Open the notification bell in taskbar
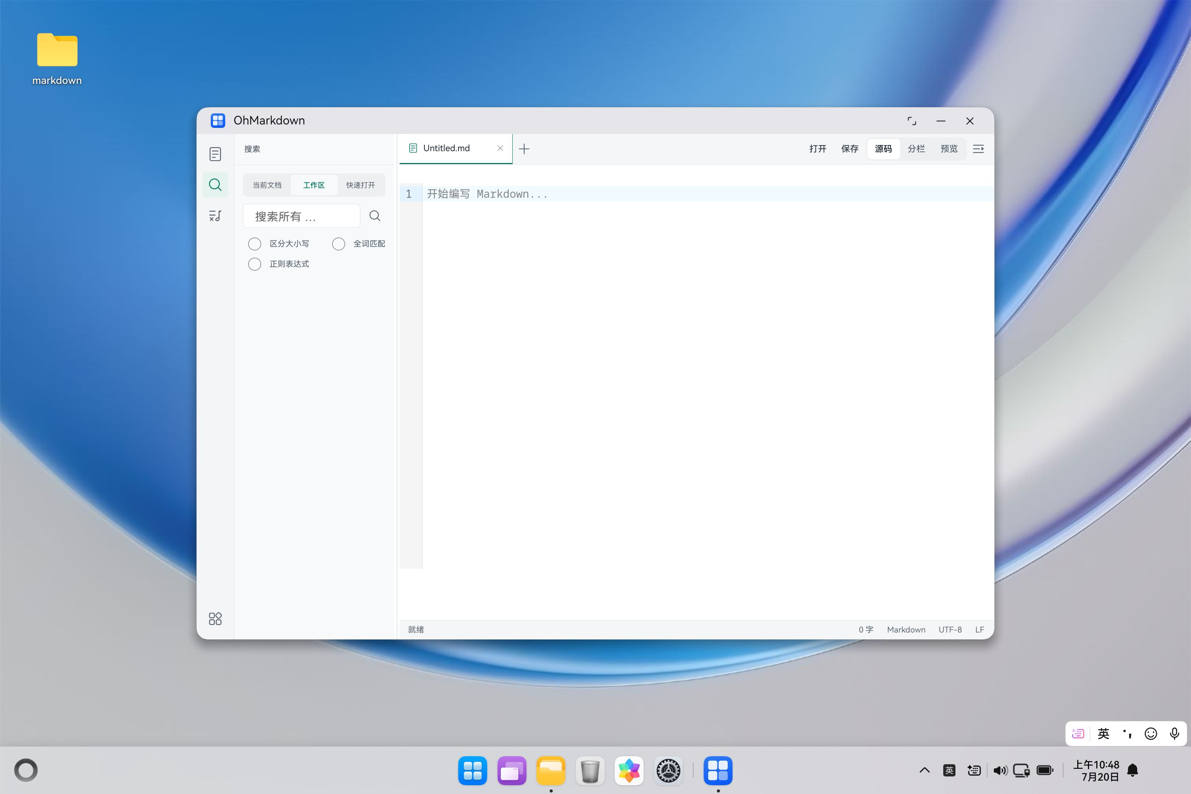 1133,770
